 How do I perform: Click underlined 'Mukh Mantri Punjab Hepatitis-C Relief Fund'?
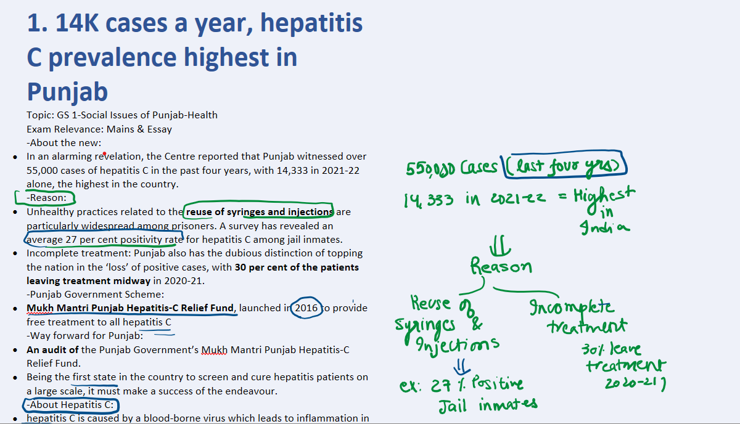[x=130, y=308]
